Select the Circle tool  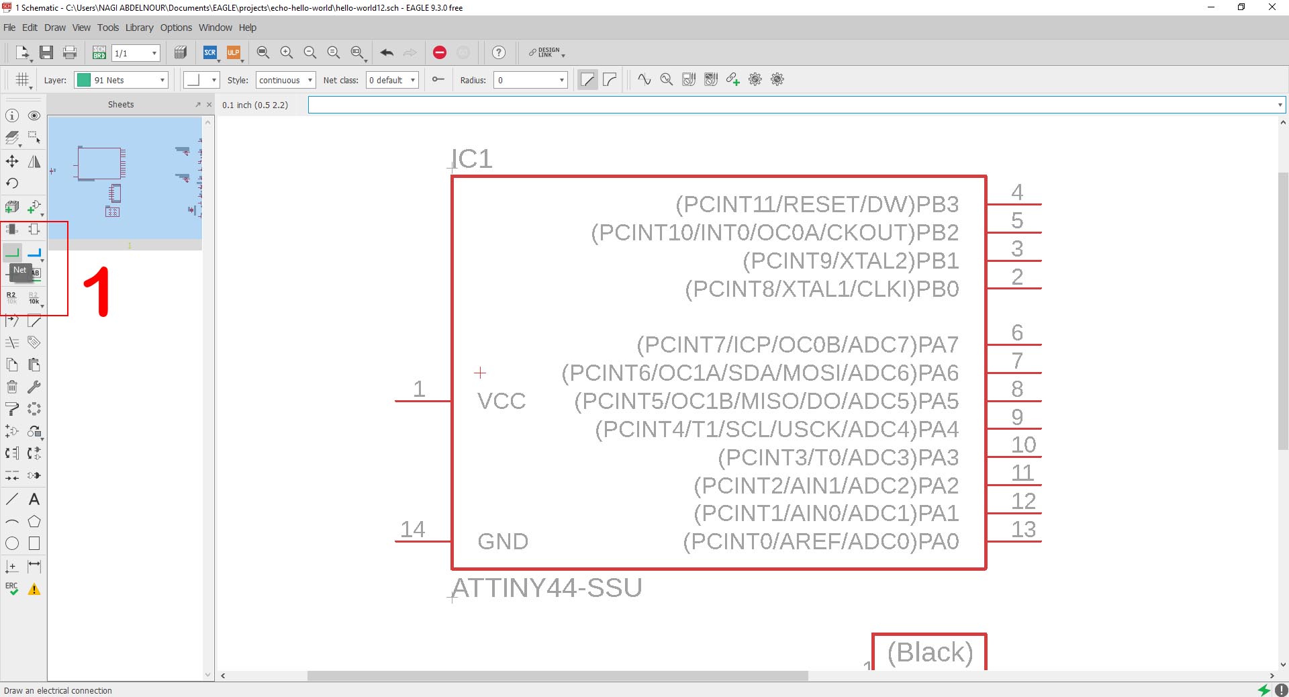(12, 543)
